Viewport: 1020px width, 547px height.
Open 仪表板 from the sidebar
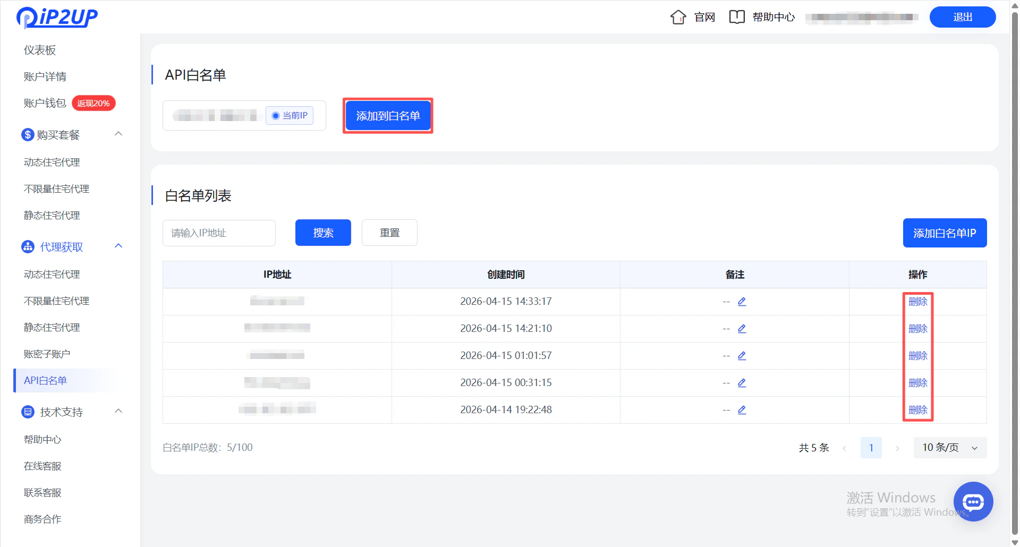[40, 49]
